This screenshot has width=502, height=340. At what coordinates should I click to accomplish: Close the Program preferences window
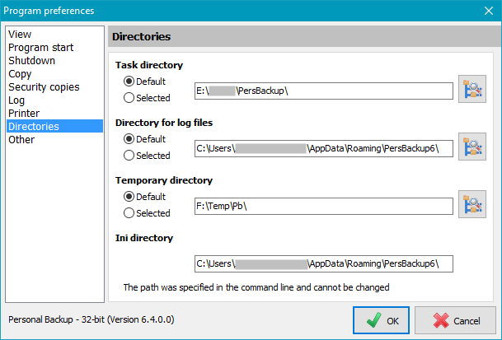[489, 11]
